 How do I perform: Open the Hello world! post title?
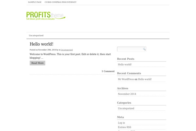pyautogui.click(x=41, y=44)
